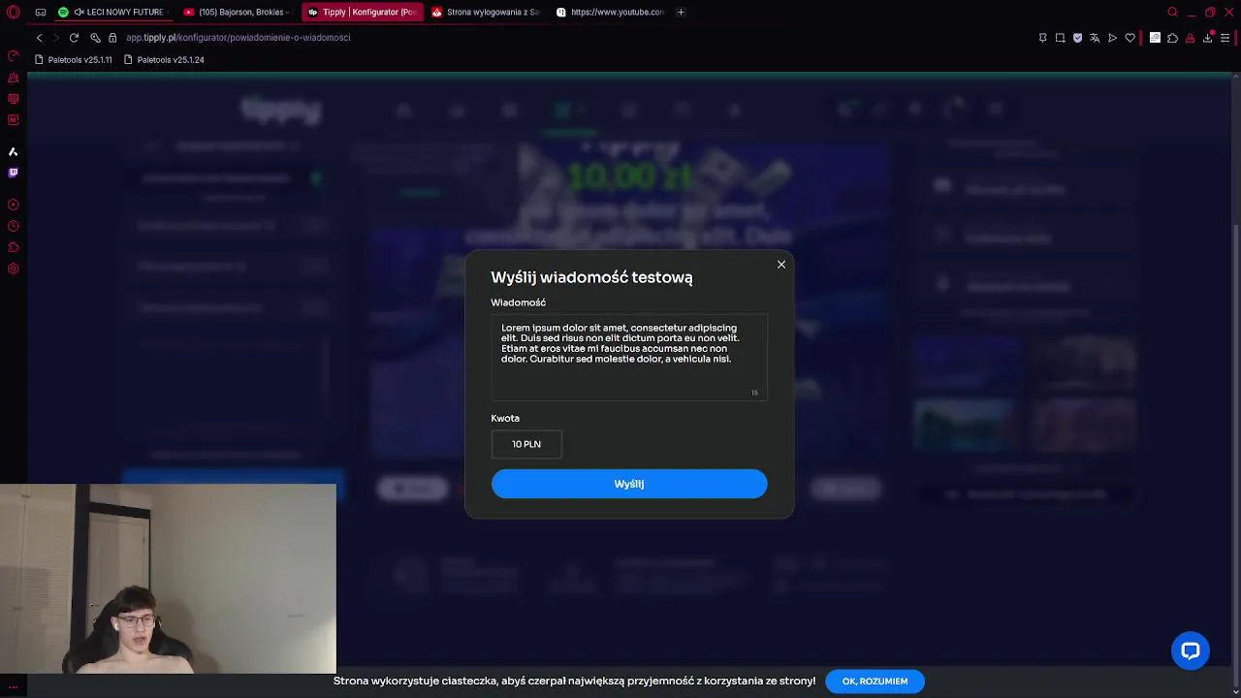Send the test message with Wyślij button

(x=629, y=484)
